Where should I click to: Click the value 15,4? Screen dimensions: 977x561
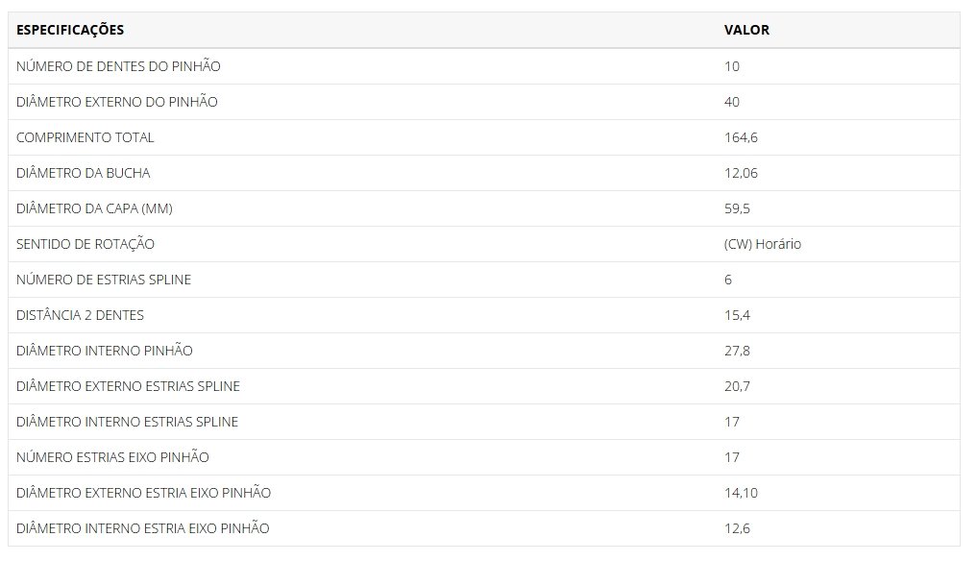737,315
